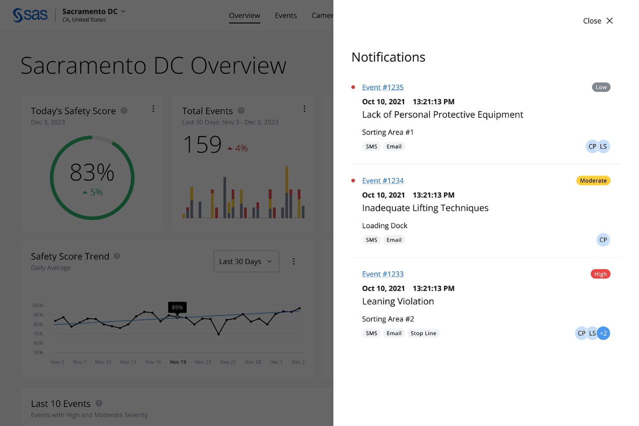The width and height of the screenshot is (639, 426).
Task: Click the Stop Line tag on Event #1233
Action: (x=423, y=333)
